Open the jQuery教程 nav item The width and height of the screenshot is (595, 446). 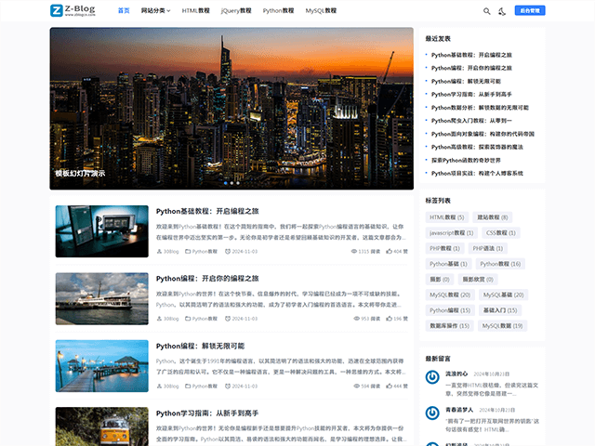tap(236, 10)
